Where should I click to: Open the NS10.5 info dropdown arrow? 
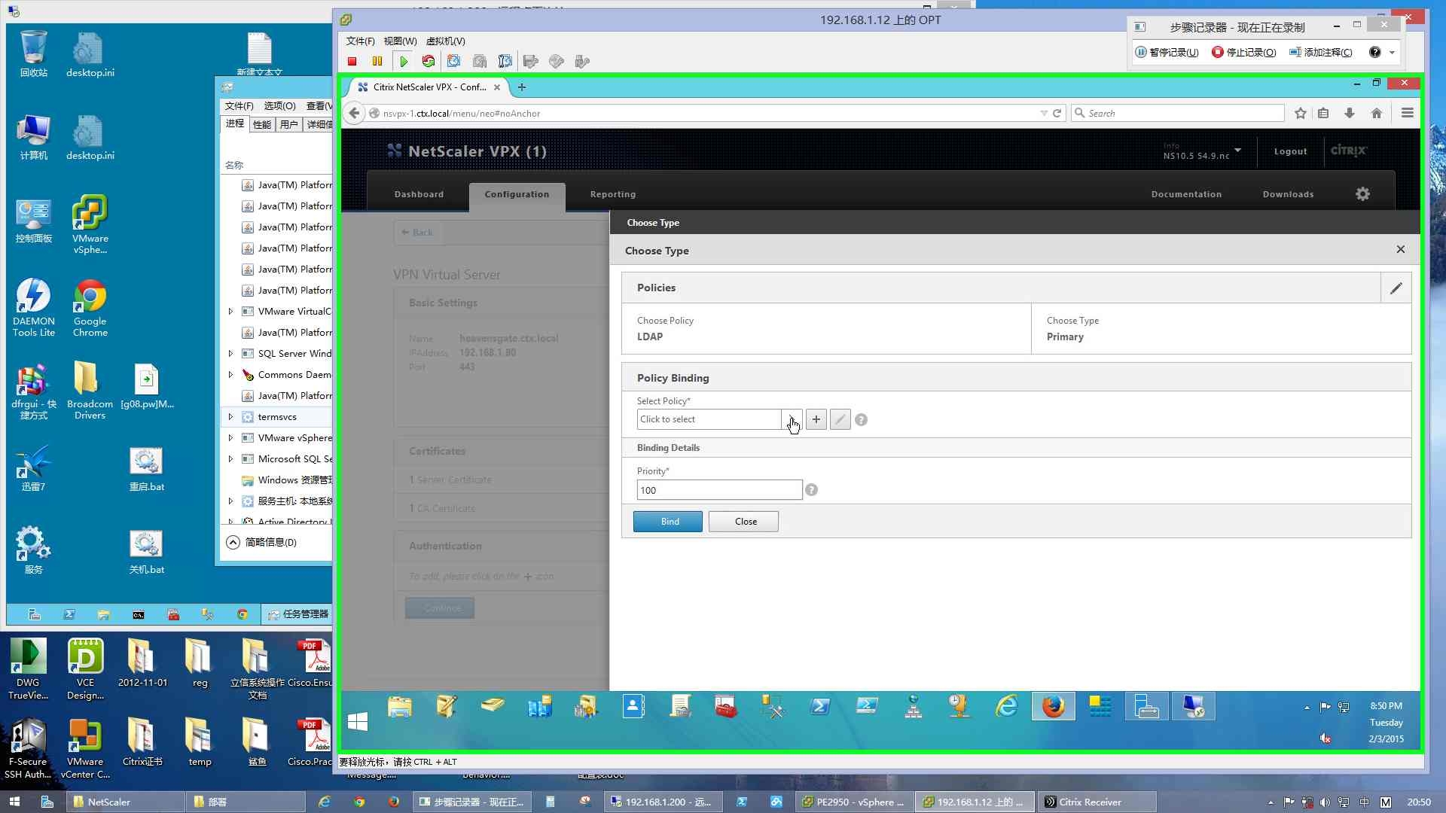(x=1237, y=150)
